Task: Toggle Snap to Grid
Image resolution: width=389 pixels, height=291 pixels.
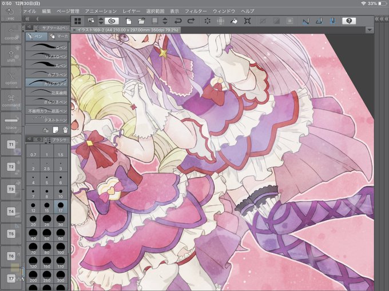Action: pyautogui.click(x=332, y=21)
